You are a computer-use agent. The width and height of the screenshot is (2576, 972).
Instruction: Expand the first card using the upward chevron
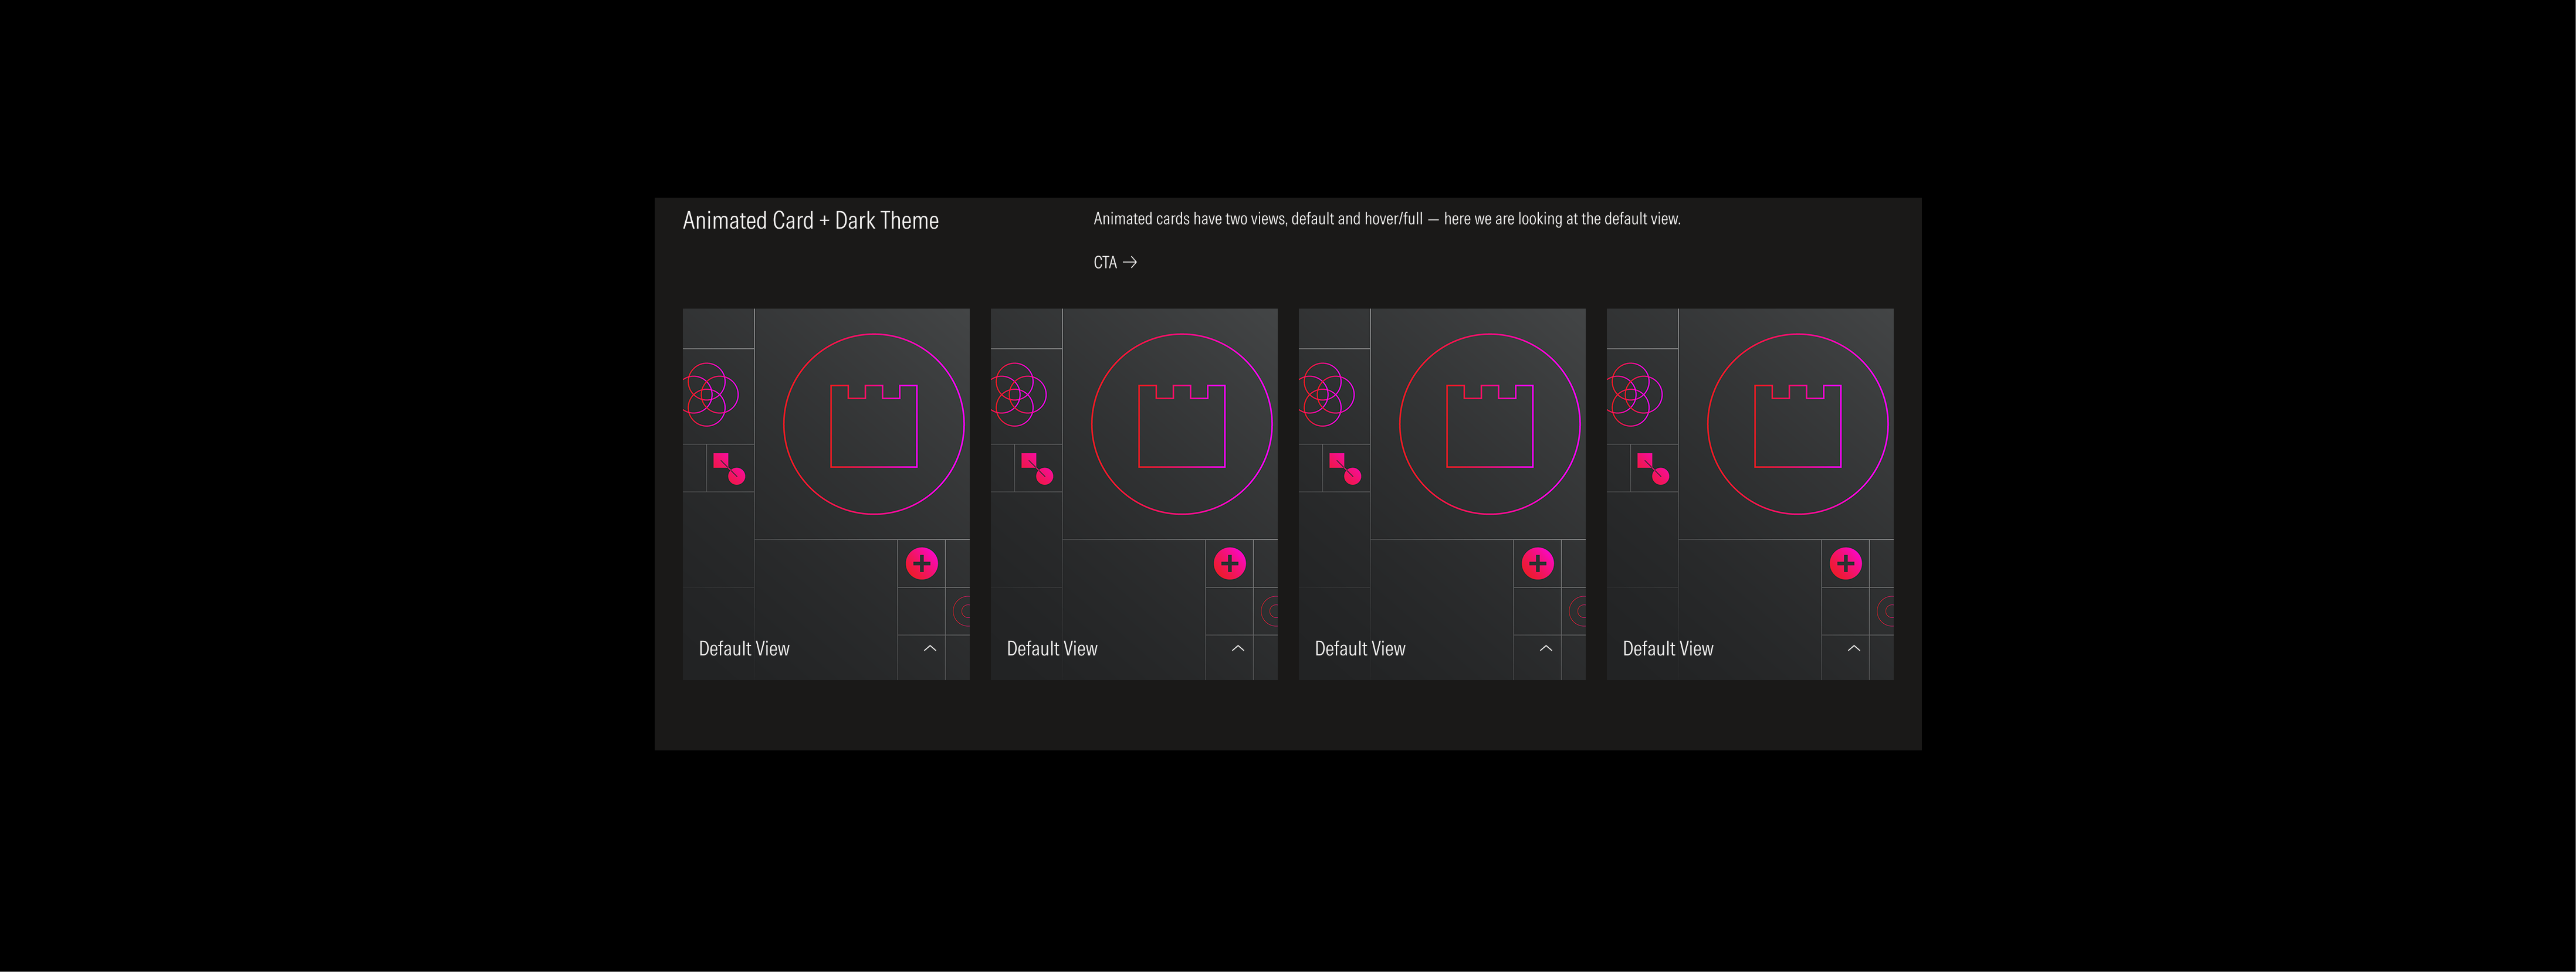929,648
